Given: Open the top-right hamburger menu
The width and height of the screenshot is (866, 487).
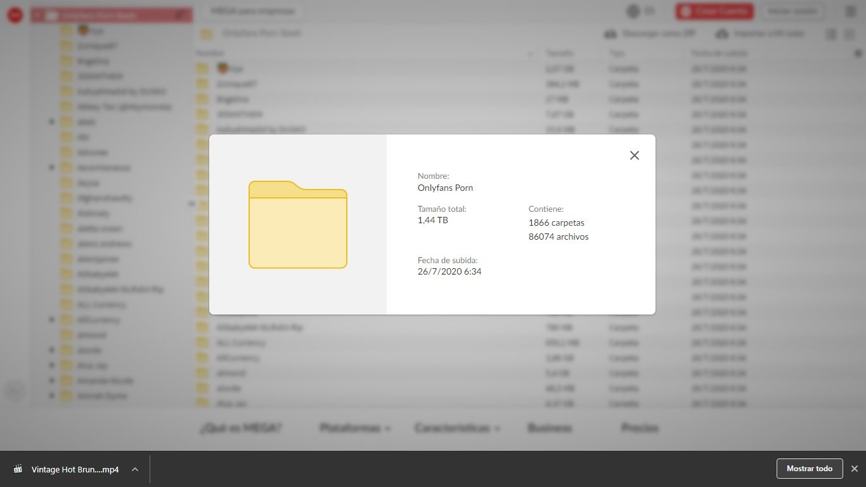Looking at the screenshot, I should [x=850, y=11].
